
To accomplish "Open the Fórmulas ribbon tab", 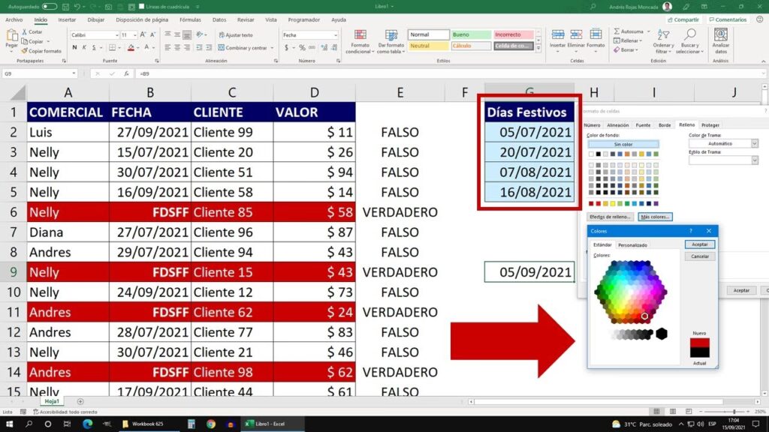I will click(x=190, y=19).
